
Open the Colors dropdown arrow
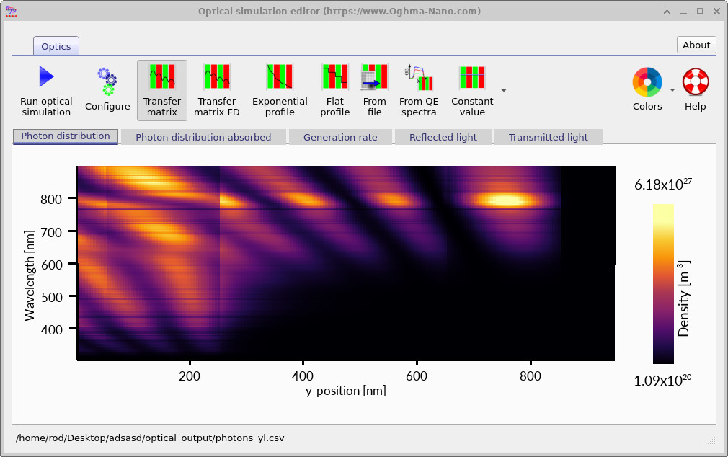click(672, 90)
